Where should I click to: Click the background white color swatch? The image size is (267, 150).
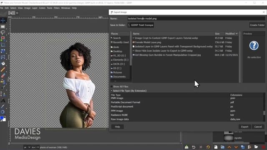(4, 120)
